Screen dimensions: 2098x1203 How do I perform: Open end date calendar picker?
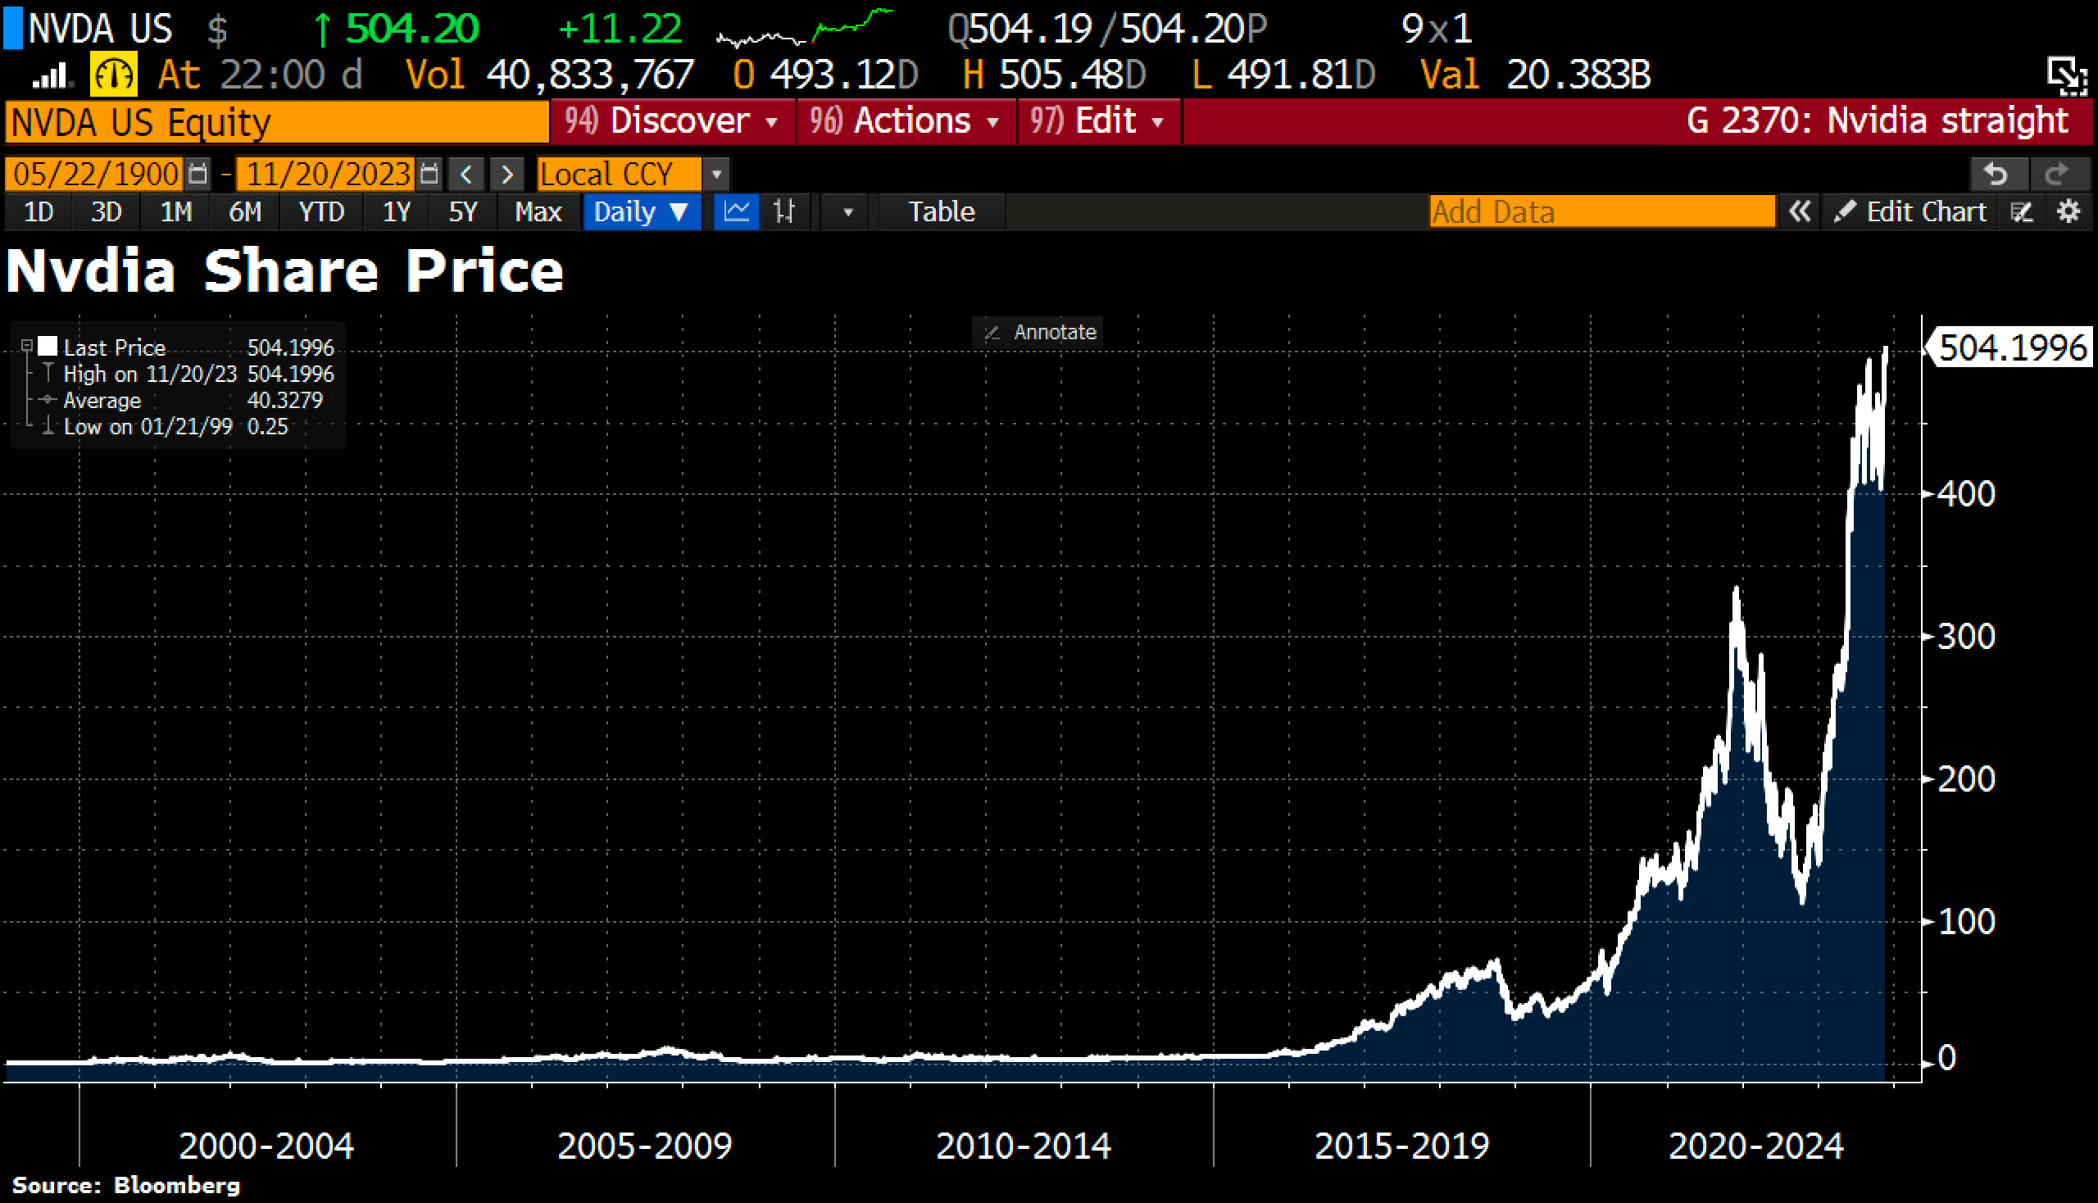click(429, 175)
